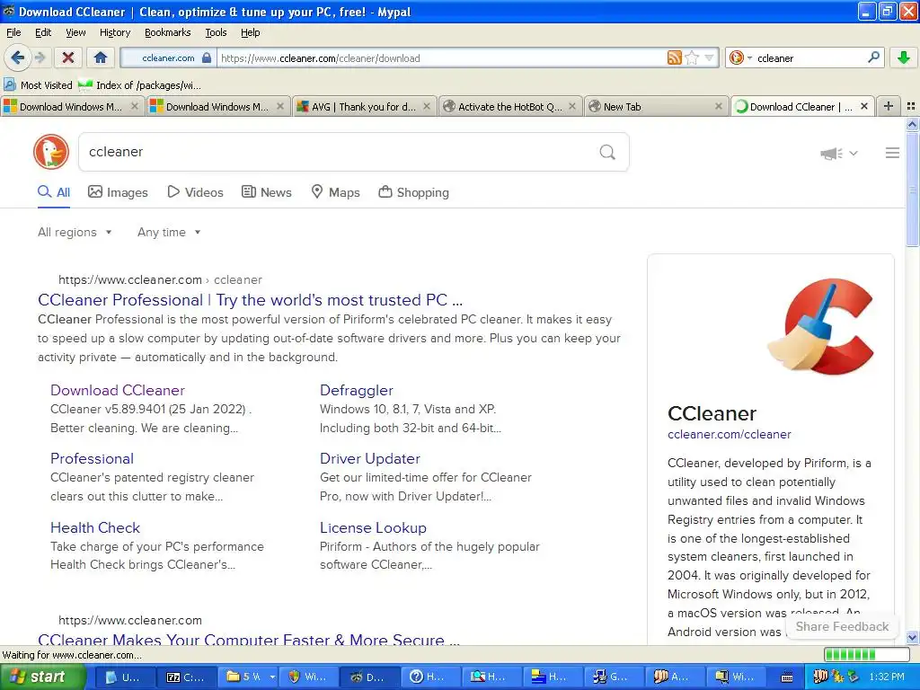
Task: Open the DuckDuckGo search engine selector
Action: (740, 57)
